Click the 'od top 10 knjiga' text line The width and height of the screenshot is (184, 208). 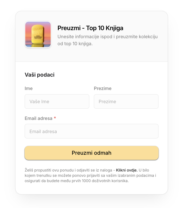coord(75,43)
